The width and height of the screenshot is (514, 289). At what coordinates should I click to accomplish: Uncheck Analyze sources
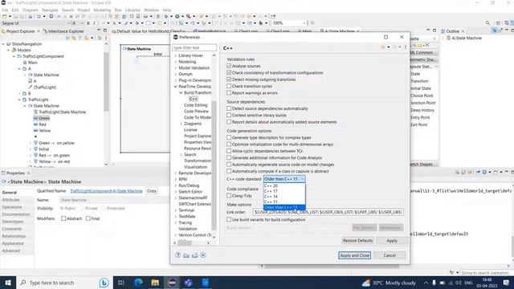pos(229,66)
